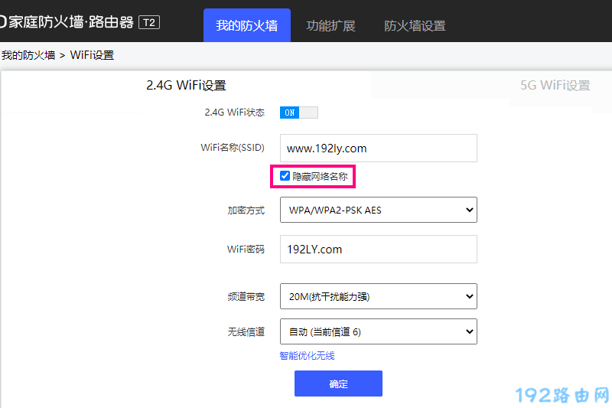The width and height of the screenshot is (612, 408).
Task: Uncheck the 隐藏网络名称 checkbox
Action: pyautogui.click(x=285, y=176)
